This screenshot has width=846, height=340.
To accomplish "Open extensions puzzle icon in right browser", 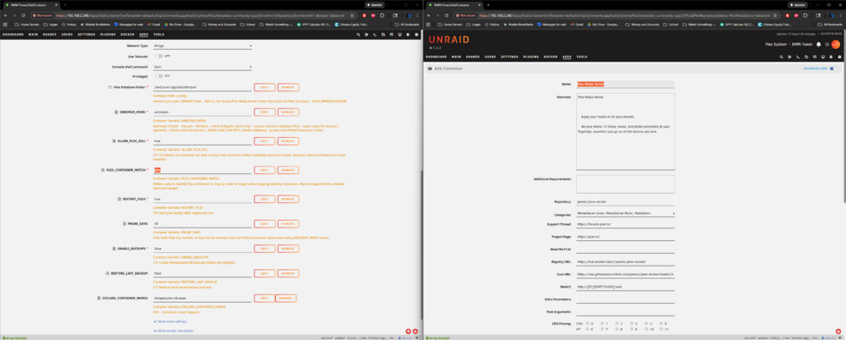I will coord(806,16).
